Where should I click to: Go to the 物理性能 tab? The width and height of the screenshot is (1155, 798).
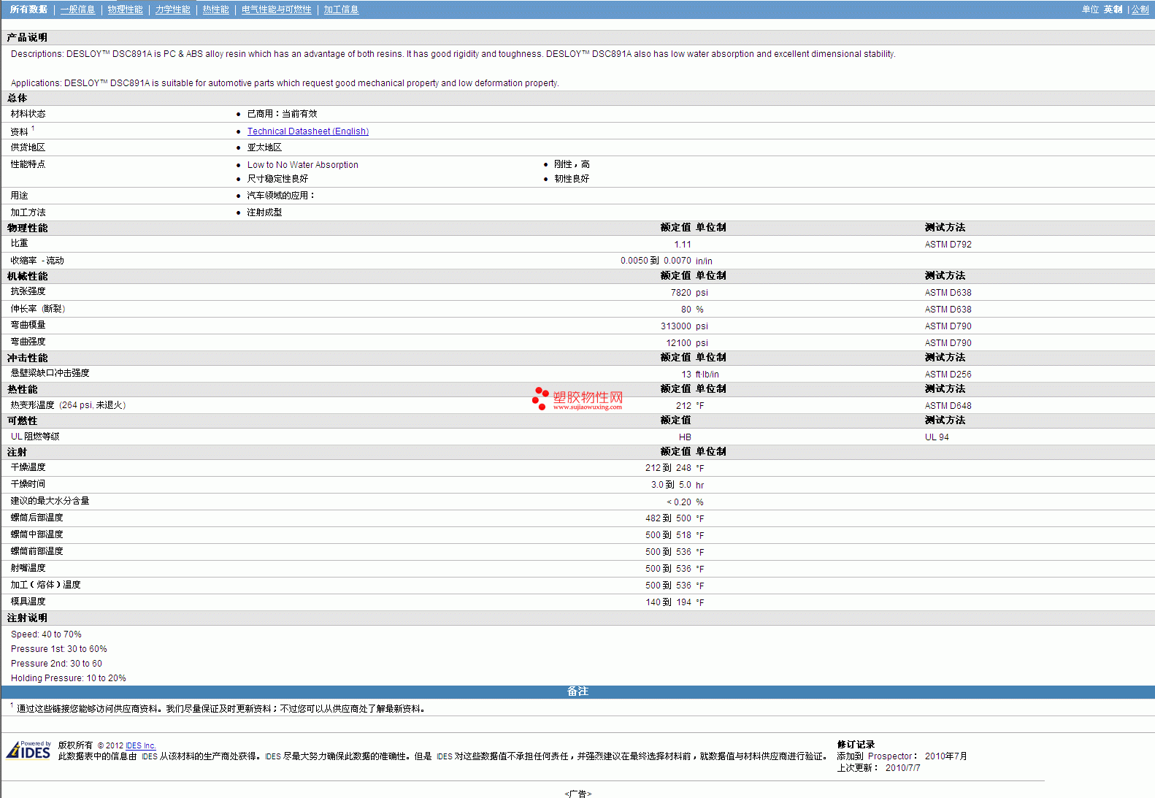126,9
